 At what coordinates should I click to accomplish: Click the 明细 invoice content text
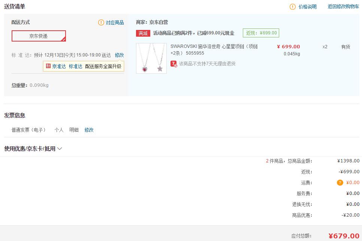coord(74,130)
